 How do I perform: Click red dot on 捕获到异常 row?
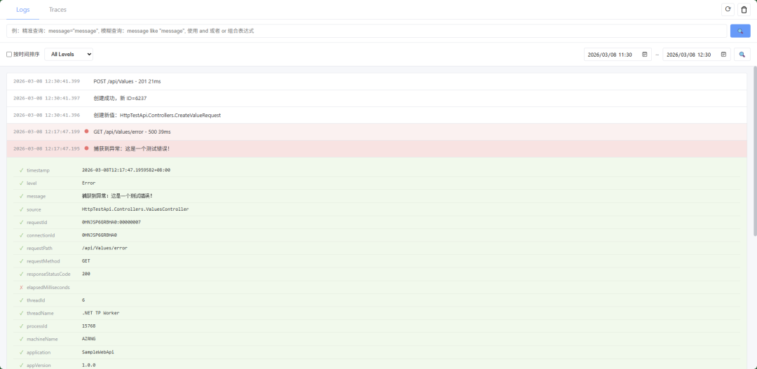click(86, 148)
